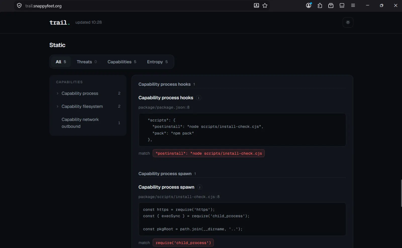This screenshot has width=402, height=248.
Task: Show info for Capability process hooks
Action: pyautogui.click(x=198, y=98)
